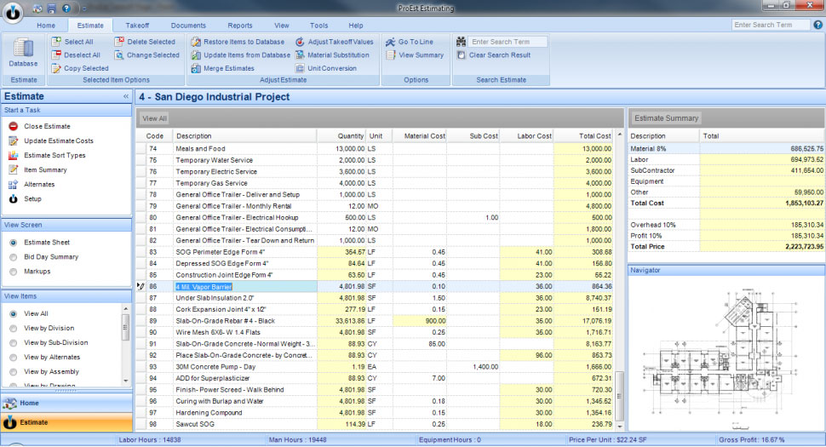Screen dimensions: 826x447
Task: Choose View by Division radio option
Action: click(x=13, y=328)
